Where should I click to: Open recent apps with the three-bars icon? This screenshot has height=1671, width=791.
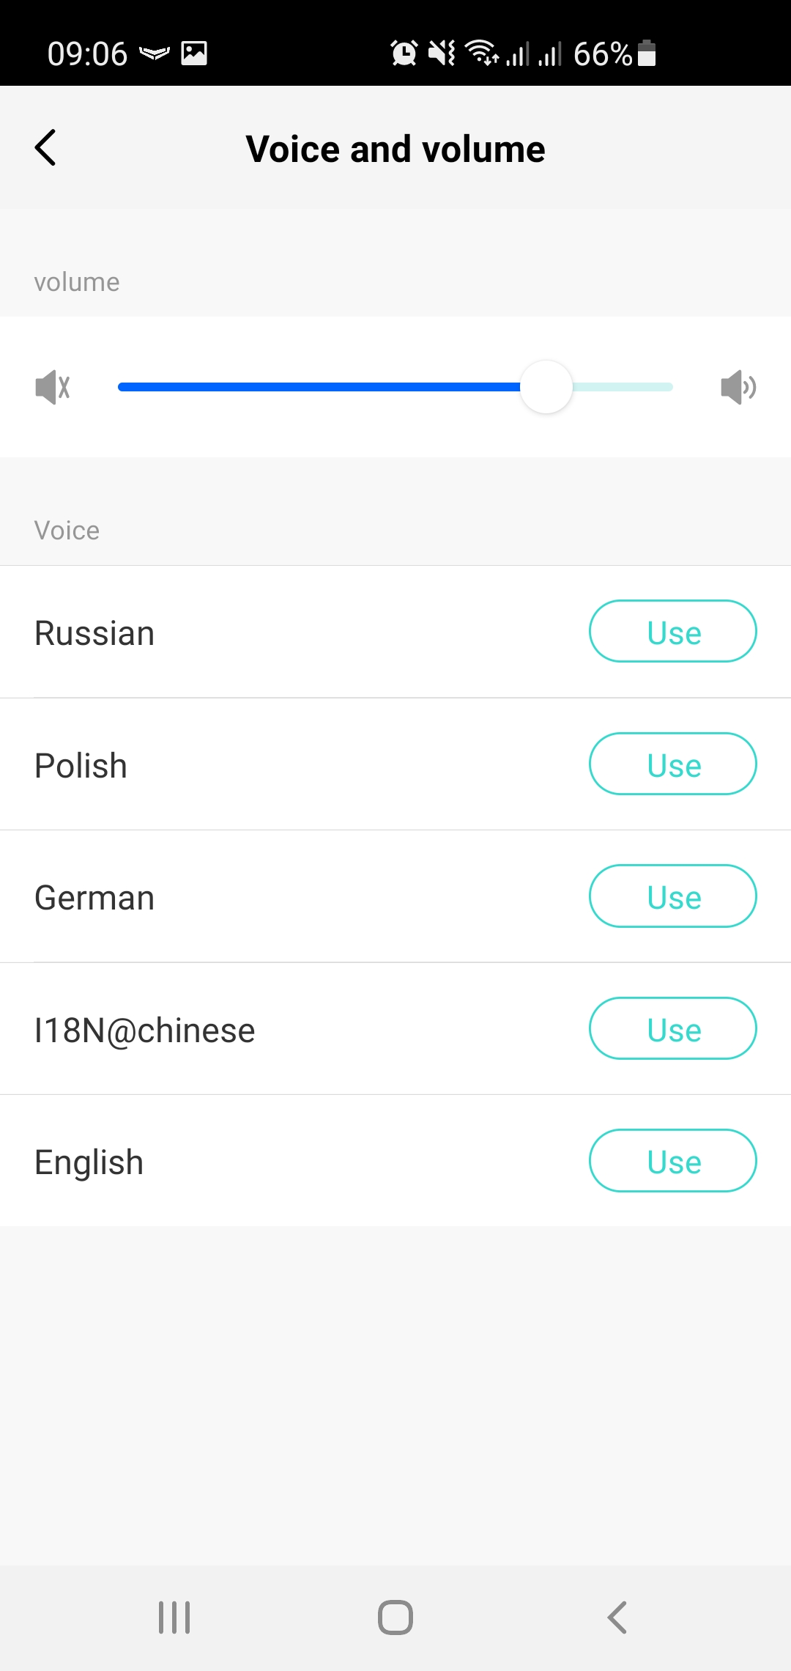coord(174,1617)
